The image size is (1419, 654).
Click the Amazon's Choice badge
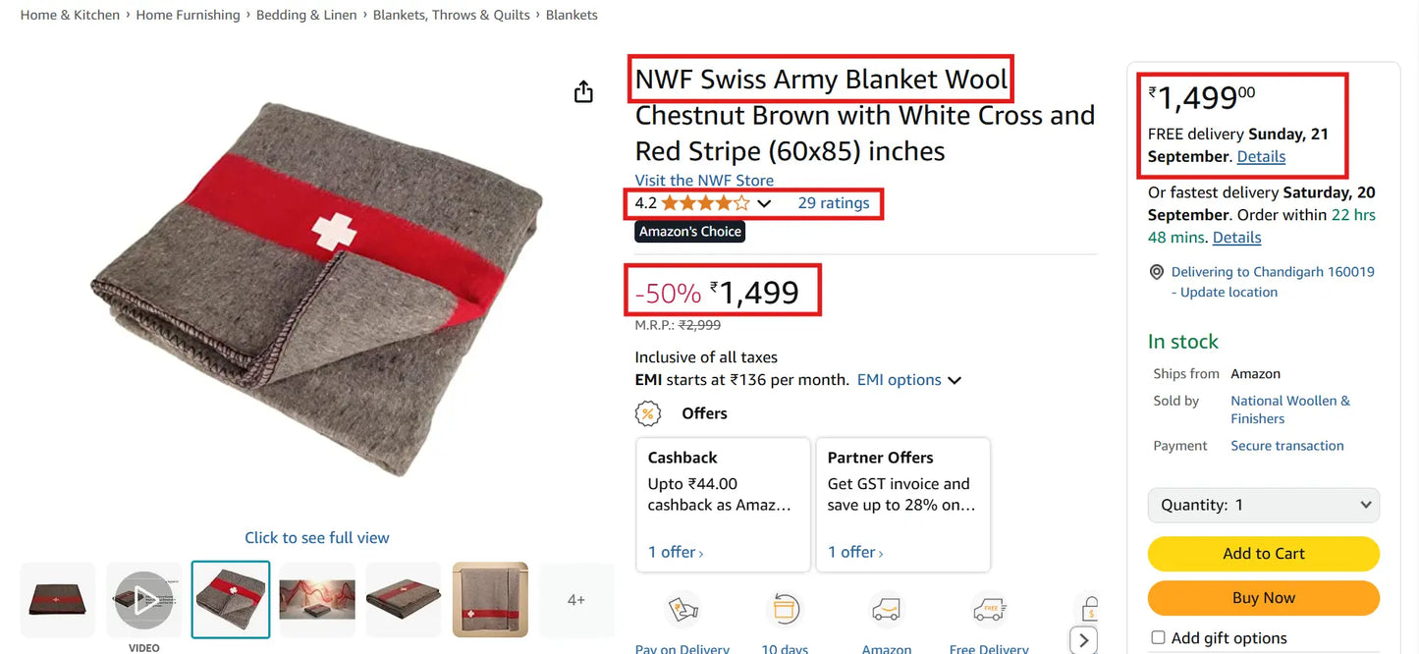[x=688, y=231]
